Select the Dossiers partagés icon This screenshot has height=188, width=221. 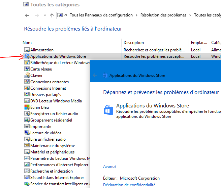pos(27,94)
